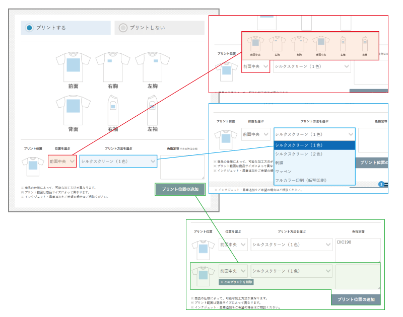Select the 背面 back print T-shirt icon

pyautogui.click(x=73, y=110)
